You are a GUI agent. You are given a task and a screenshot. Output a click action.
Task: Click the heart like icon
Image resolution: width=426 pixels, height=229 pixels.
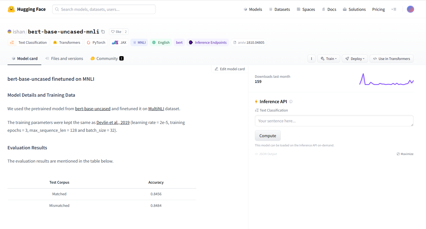pos(113,32)
